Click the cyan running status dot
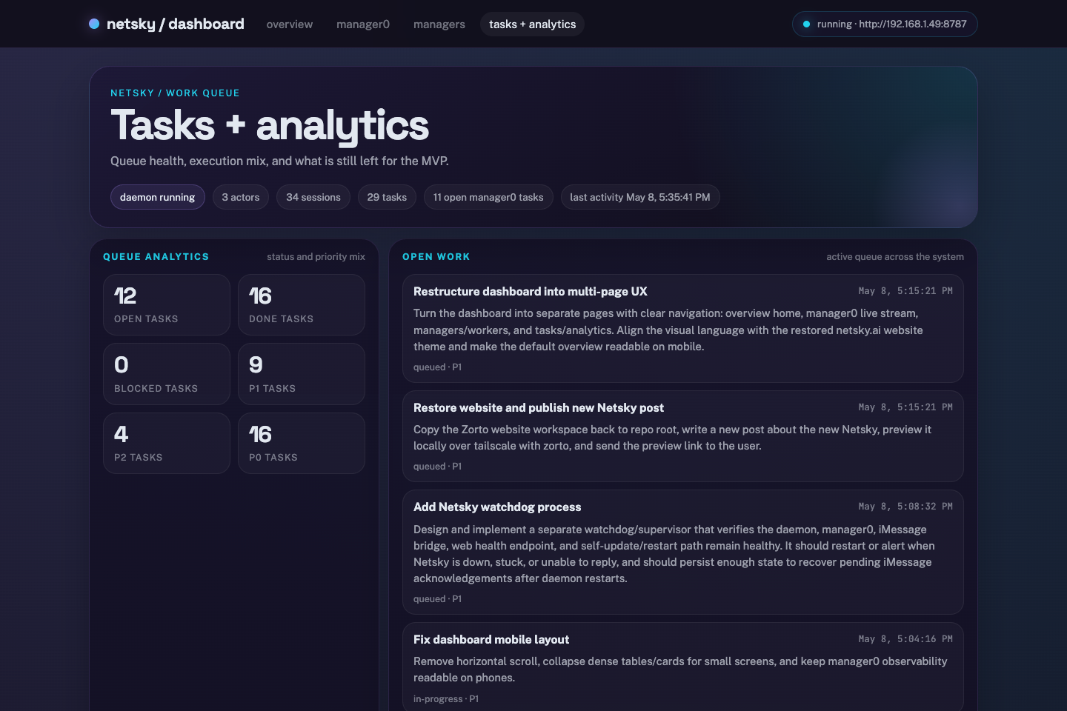 pos(806,24)
